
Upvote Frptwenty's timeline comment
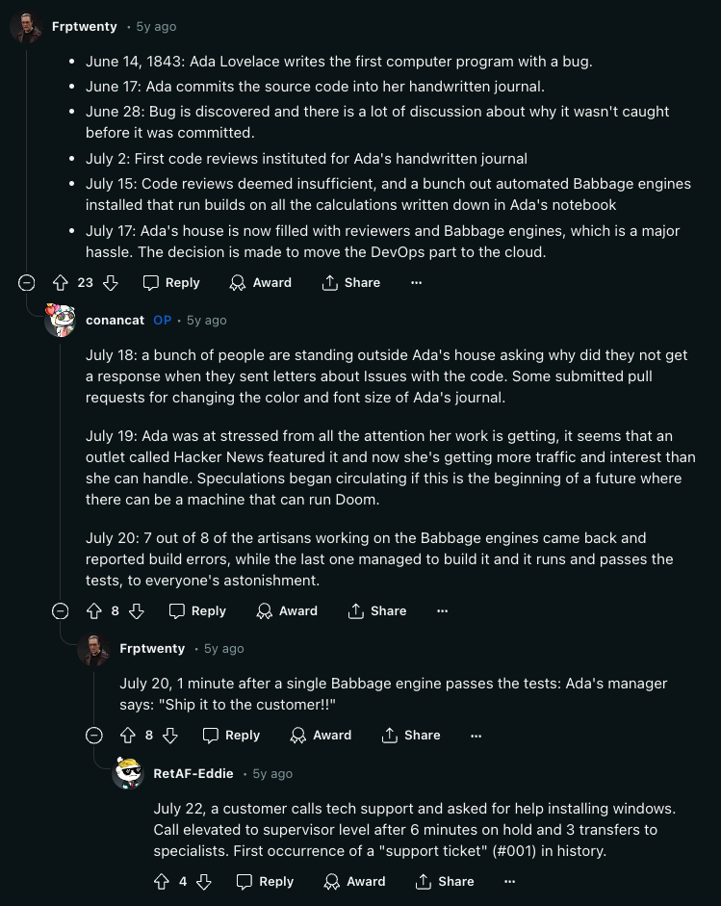61,282
